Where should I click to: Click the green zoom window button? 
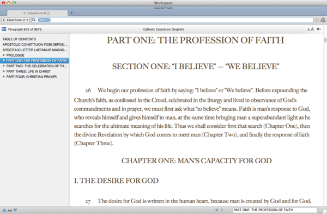pyautogui.click(x=14, y=3)
